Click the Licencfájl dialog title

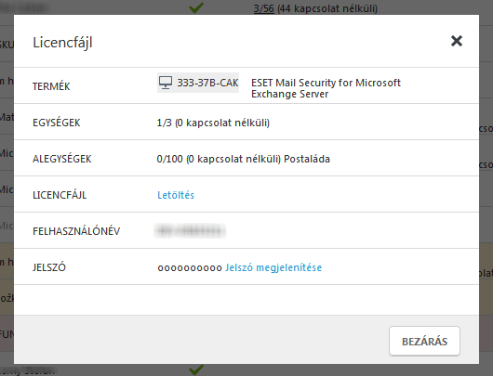coord(62,43)
